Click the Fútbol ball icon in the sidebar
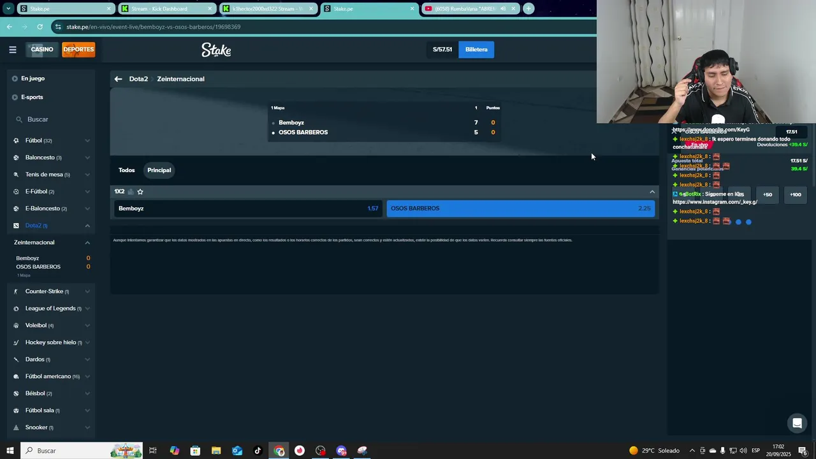The image size is (816, 459). pyautogui.click(x=17, y=141)
